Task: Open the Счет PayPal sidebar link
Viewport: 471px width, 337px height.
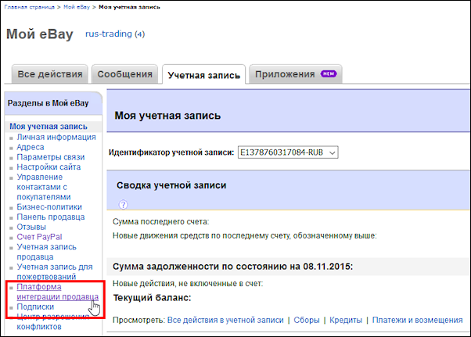Action: point(39,237)
